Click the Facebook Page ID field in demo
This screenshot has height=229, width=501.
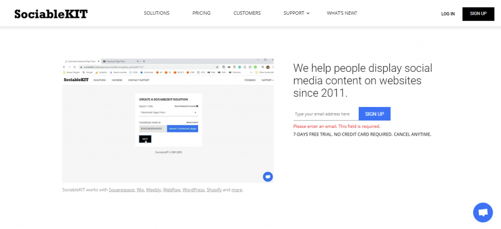point(153,128)
